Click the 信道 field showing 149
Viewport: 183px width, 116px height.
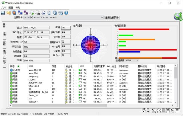tap(66, 27)
